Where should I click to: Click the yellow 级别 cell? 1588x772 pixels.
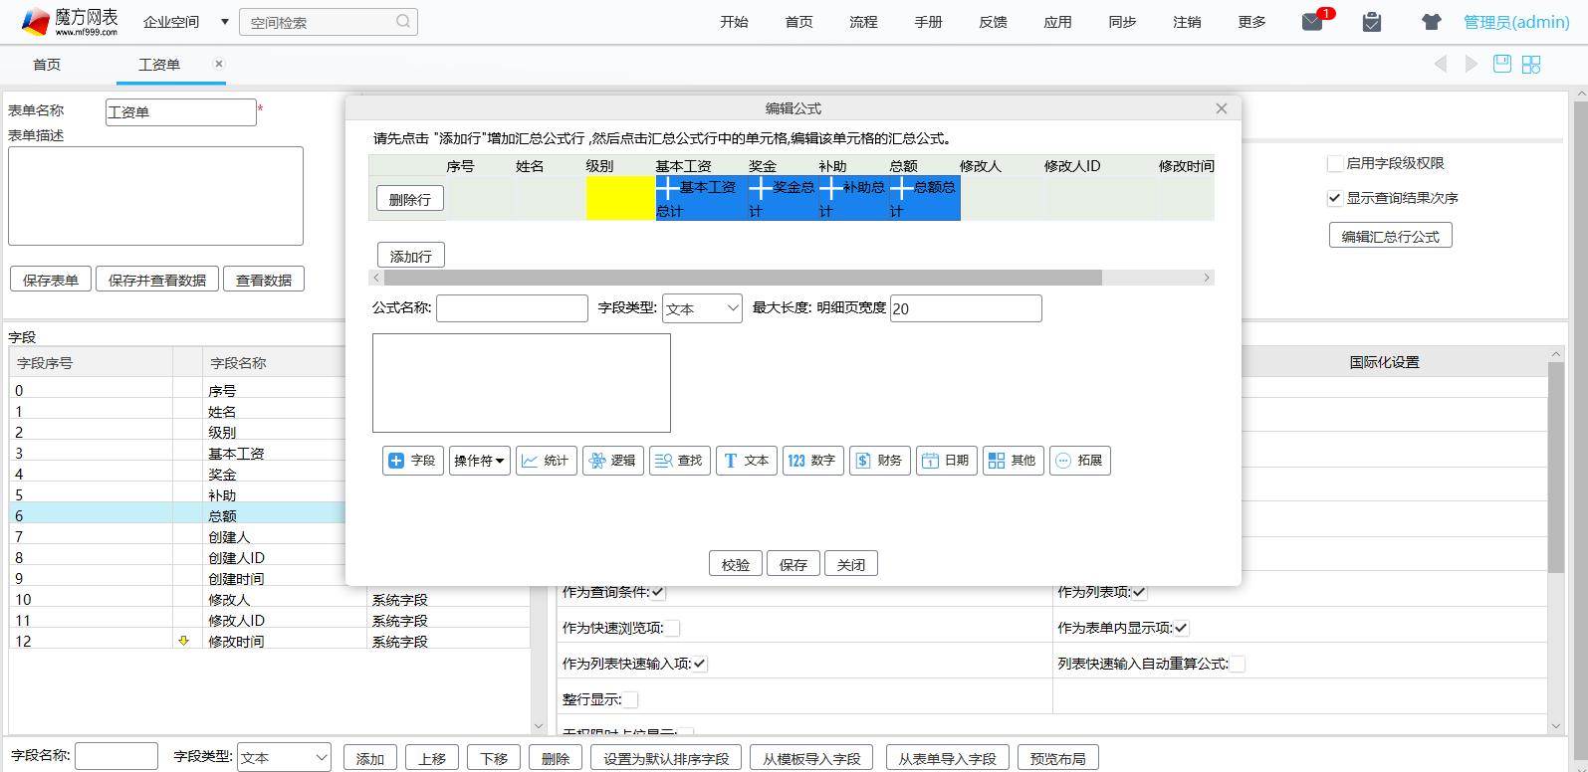coord(620,199)
